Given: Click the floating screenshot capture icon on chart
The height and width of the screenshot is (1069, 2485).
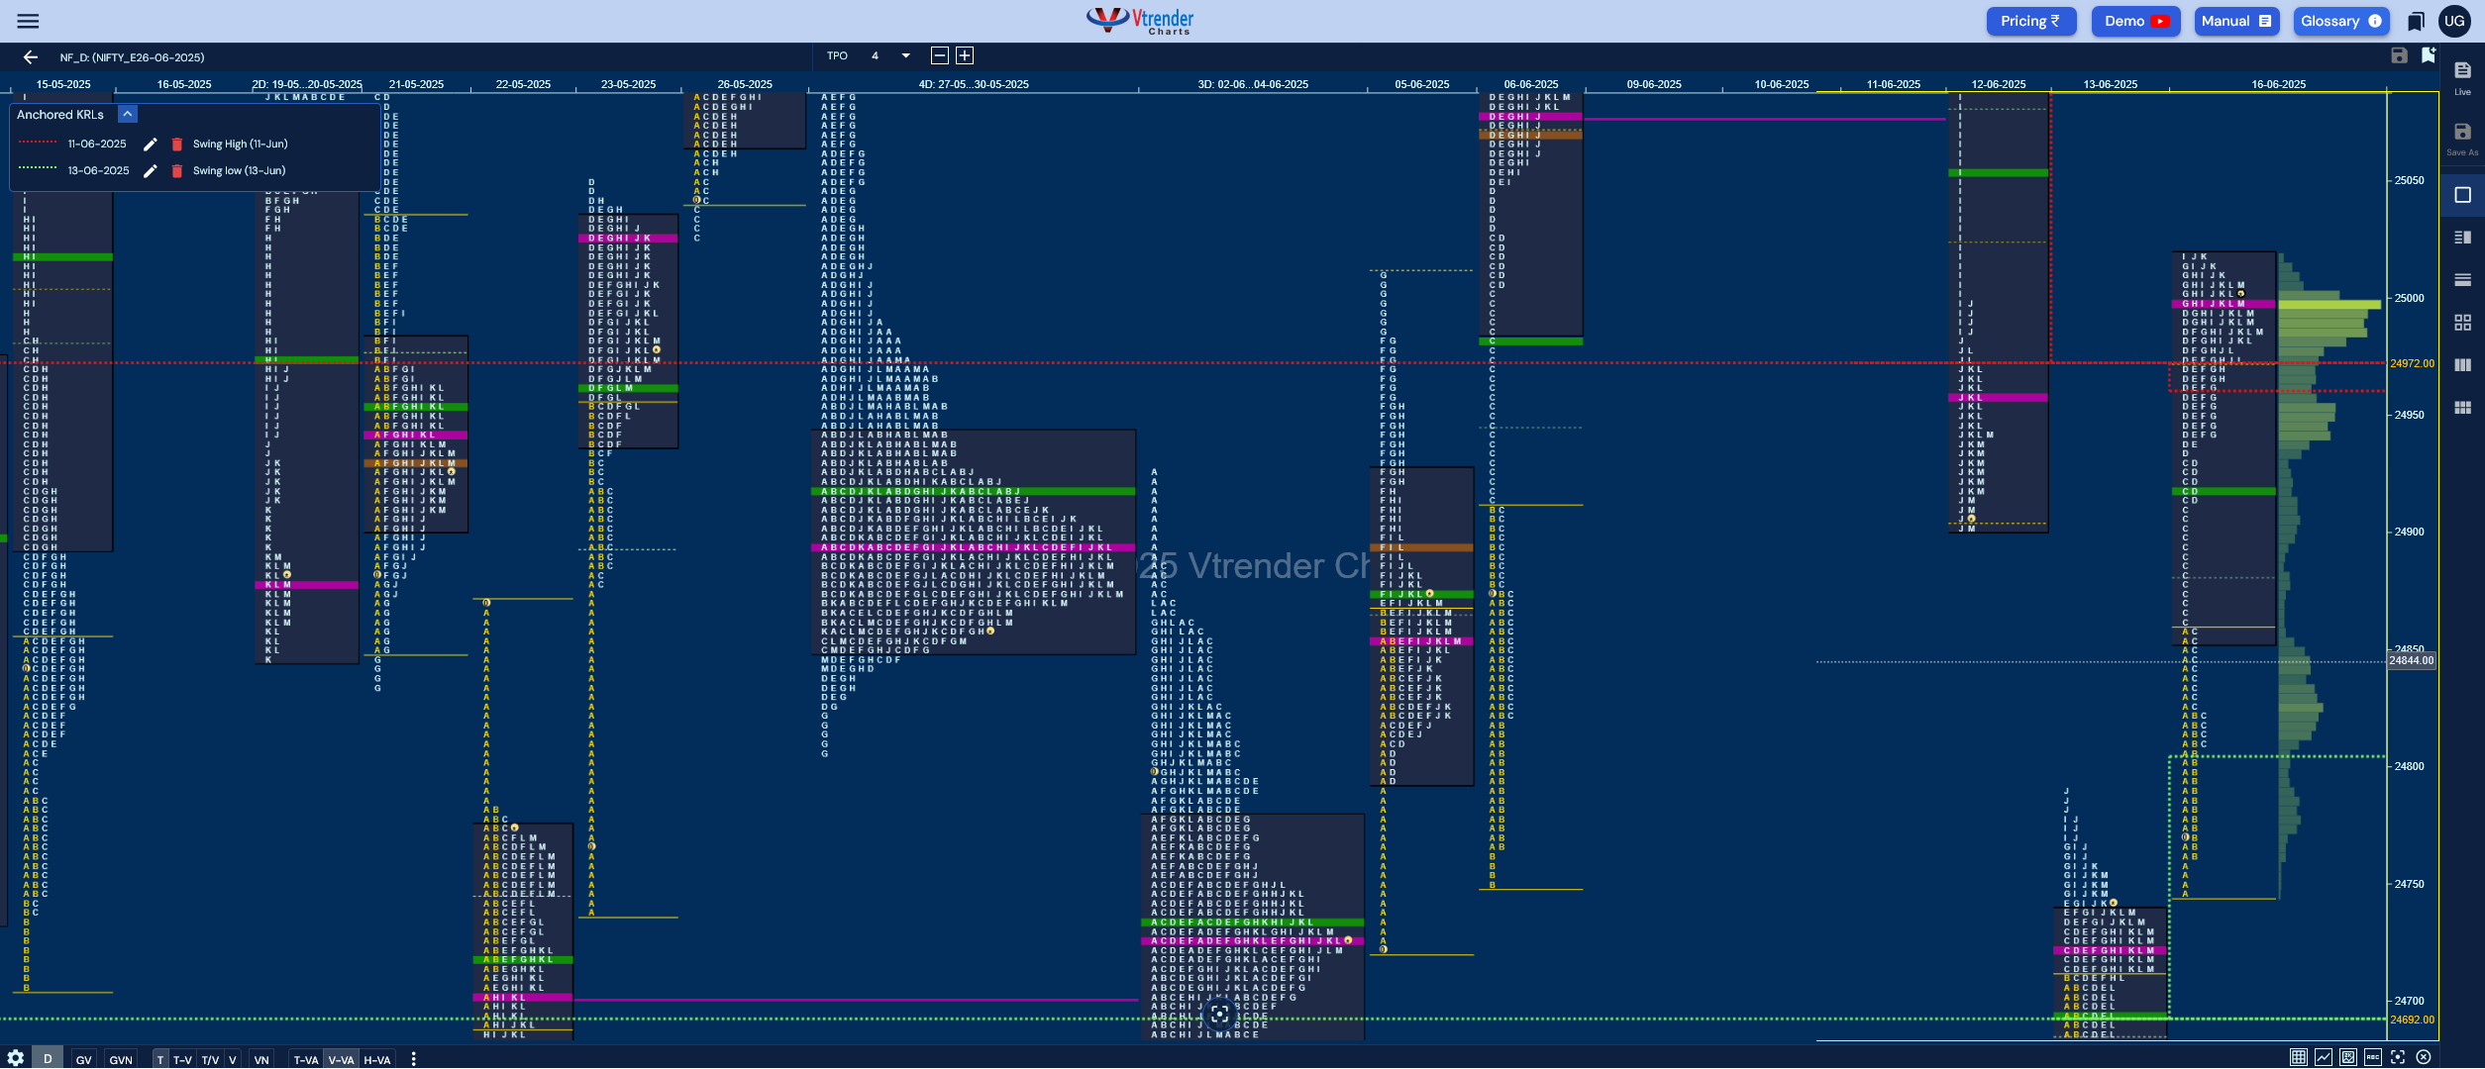Looking at the screenshot, I should coord(1219,1015).
